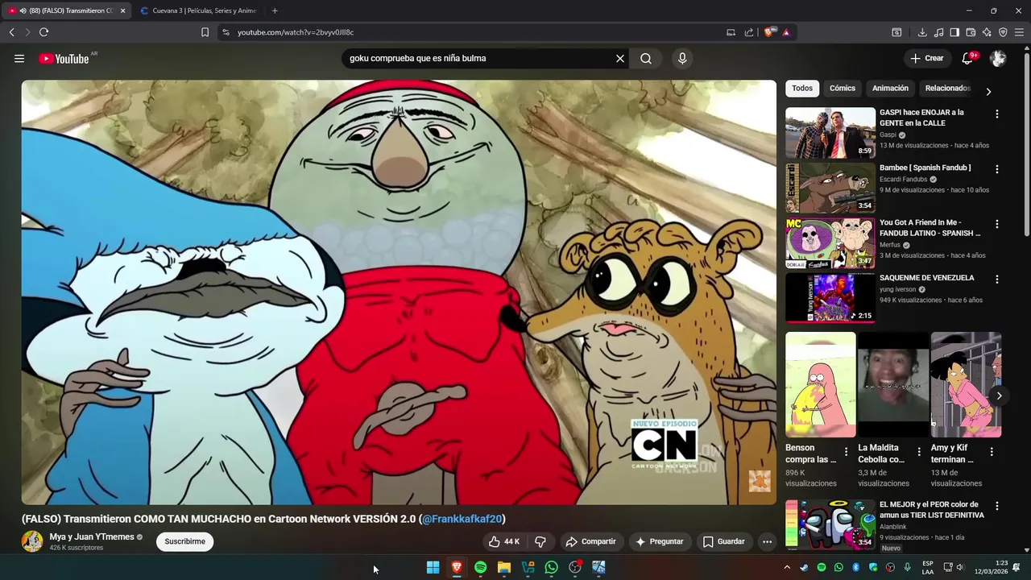The image size is (1031, 580).
Task: Toggle the browser sidebar panel icon
Action: 954,32
